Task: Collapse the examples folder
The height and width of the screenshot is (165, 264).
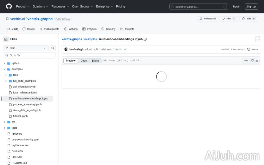Action: [5, 69]
